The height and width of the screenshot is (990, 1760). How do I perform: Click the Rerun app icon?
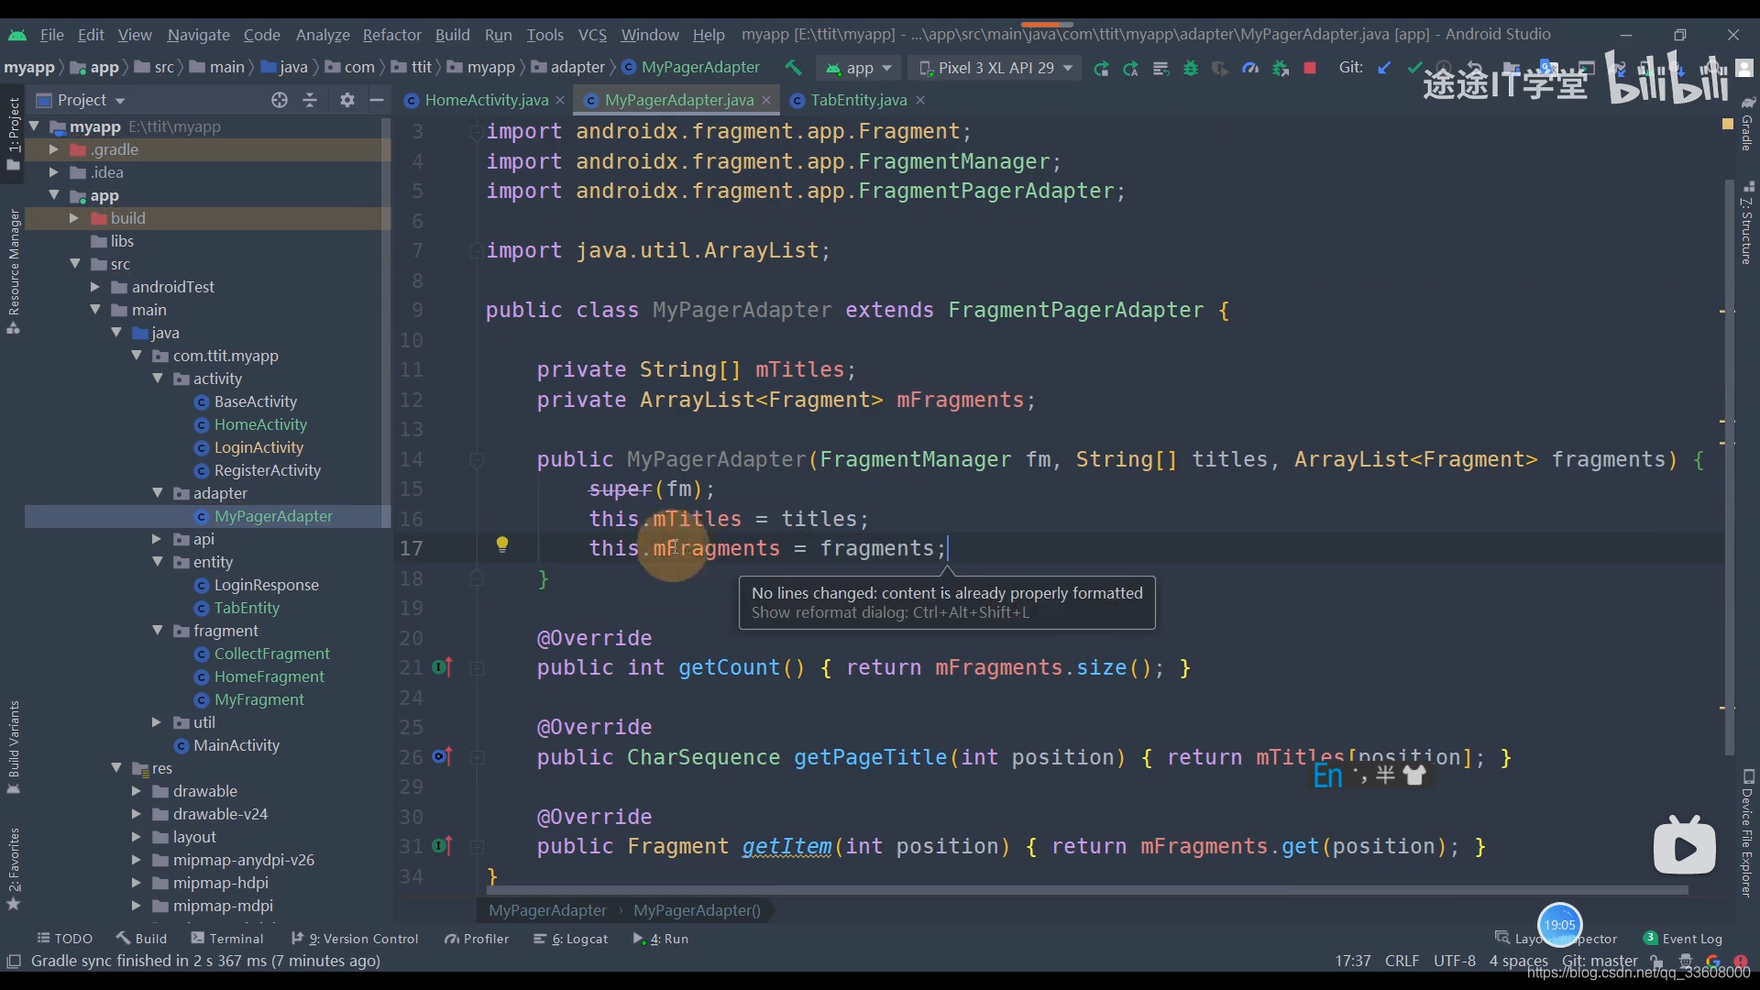tap(1101, 68)
